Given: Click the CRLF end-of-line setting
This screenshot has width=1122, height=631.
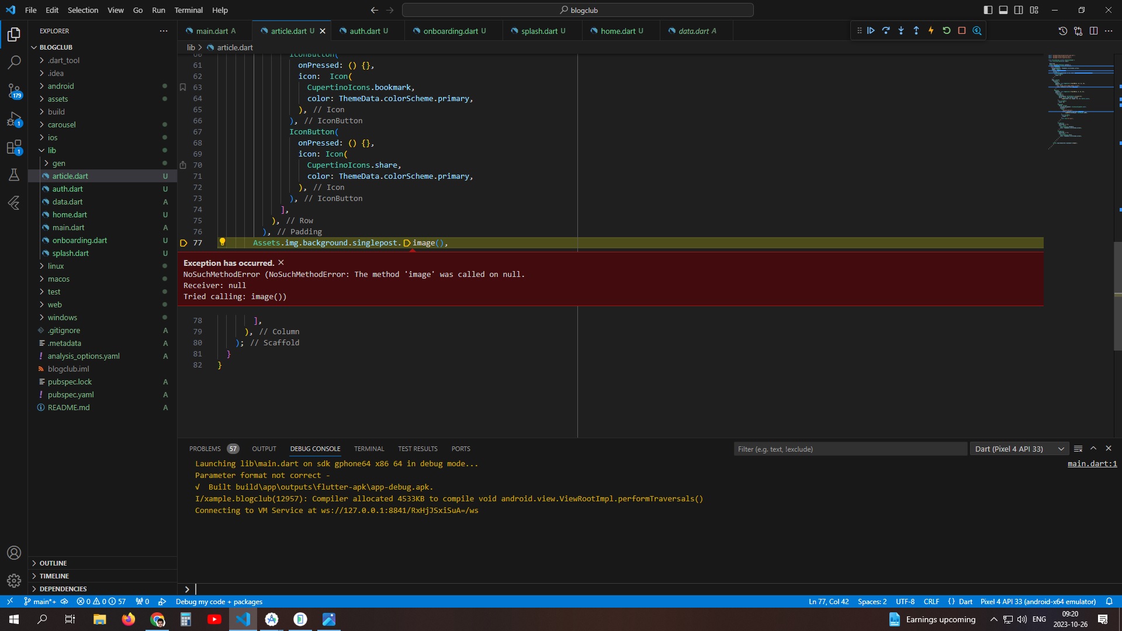Looking at the screenshot, I should pyautogui.click(x=931, y=601).
